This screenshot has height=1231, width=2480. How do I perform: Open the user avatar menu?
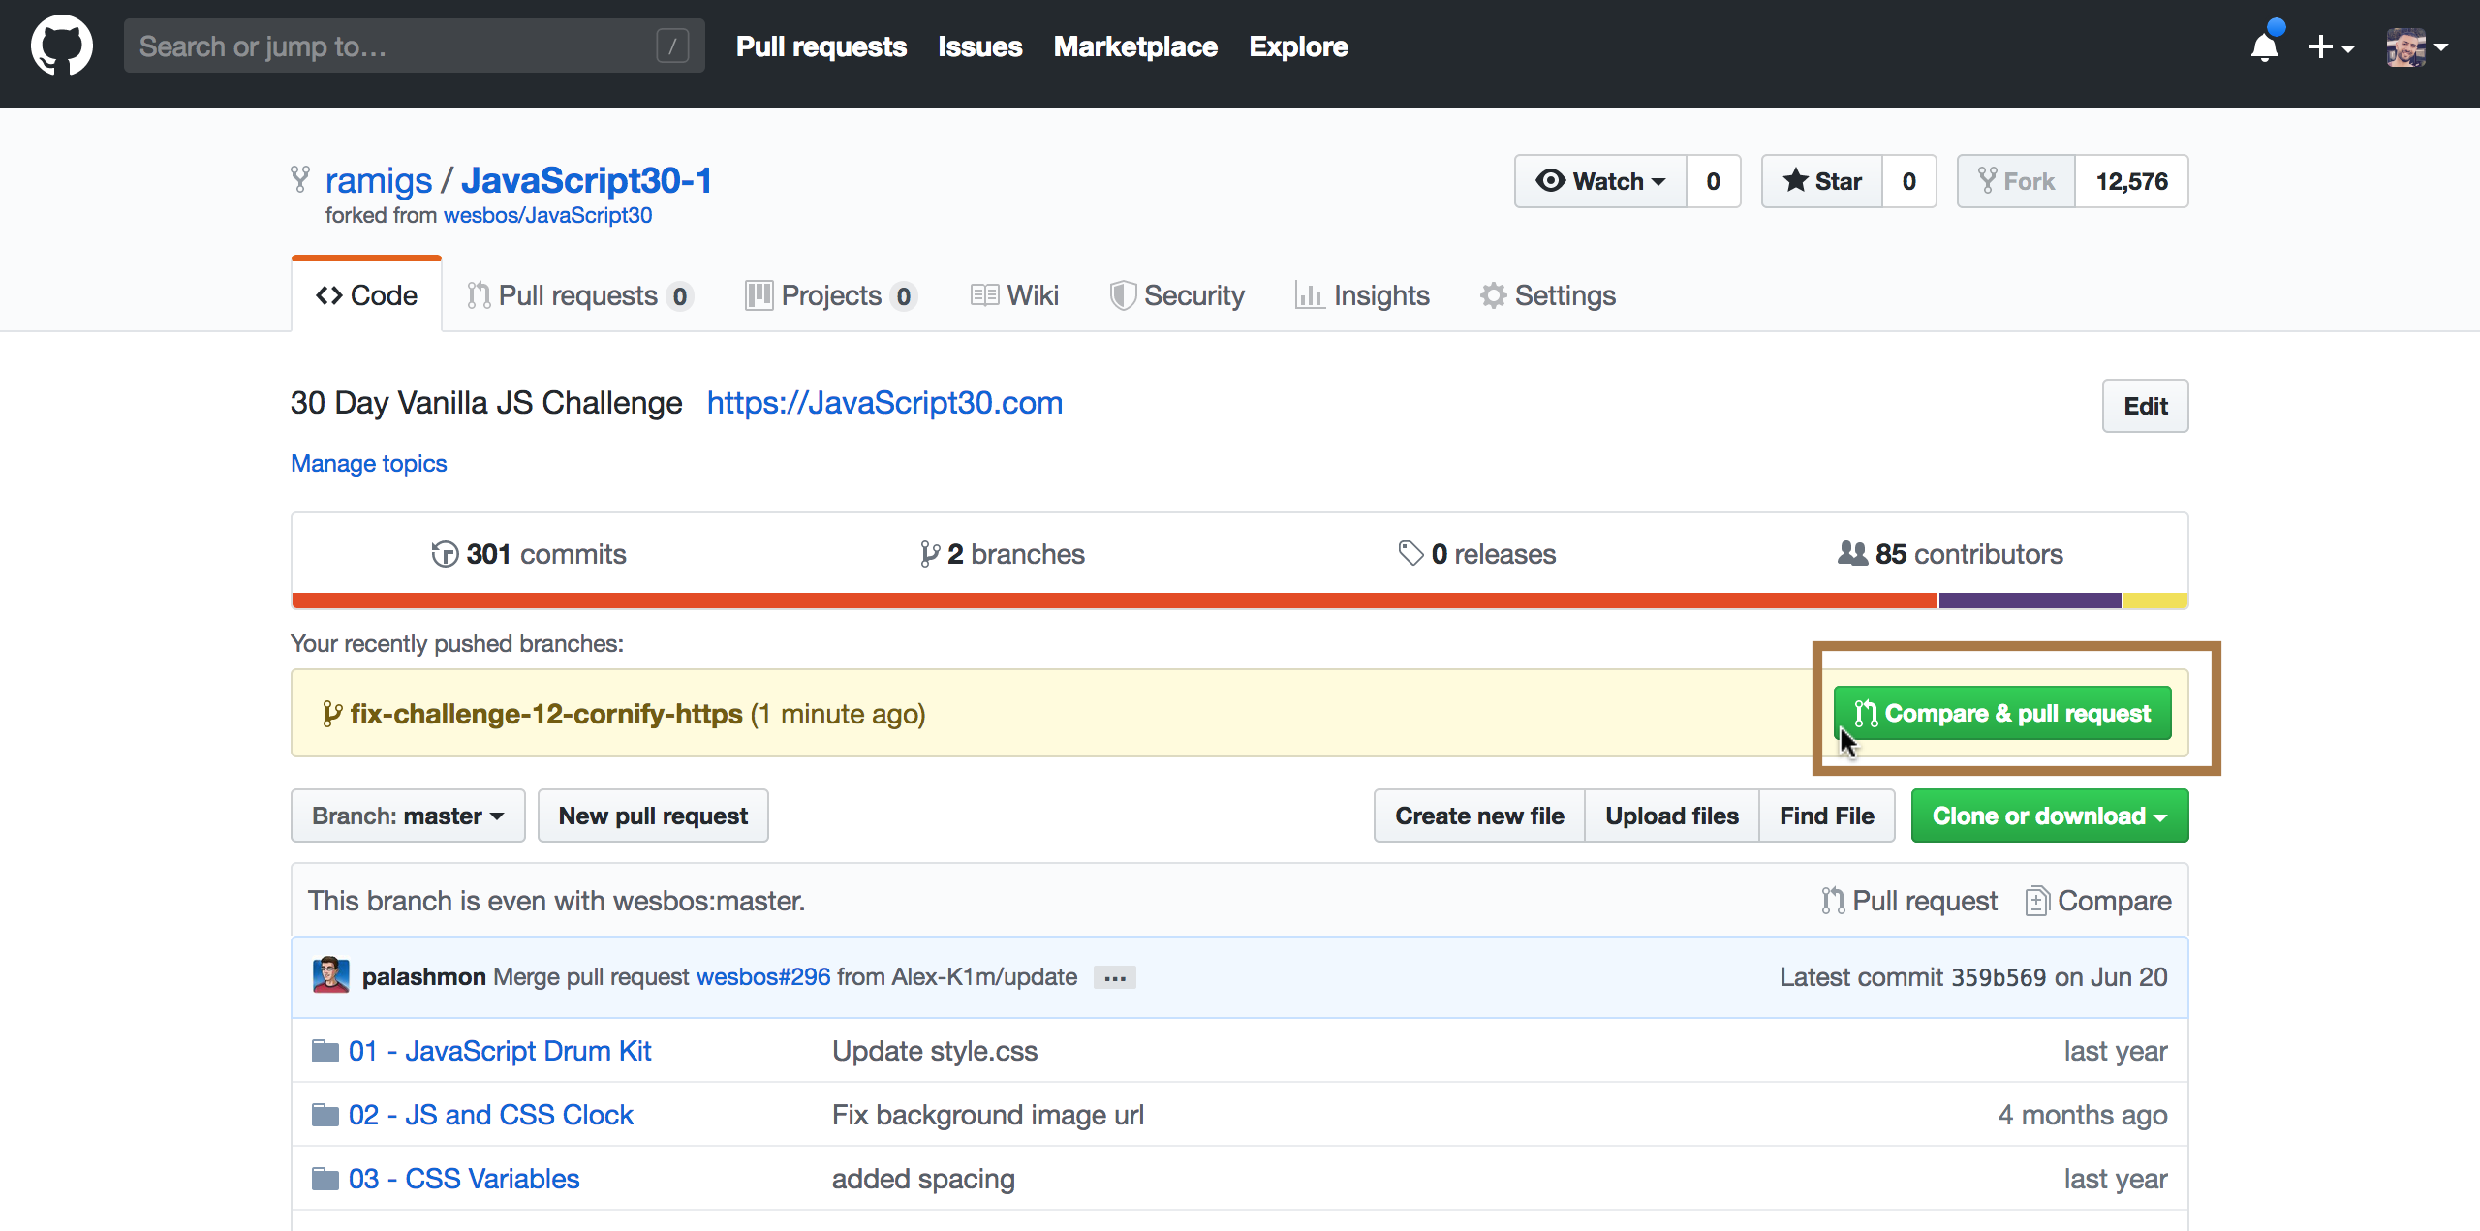click(x=2416, y=46)
